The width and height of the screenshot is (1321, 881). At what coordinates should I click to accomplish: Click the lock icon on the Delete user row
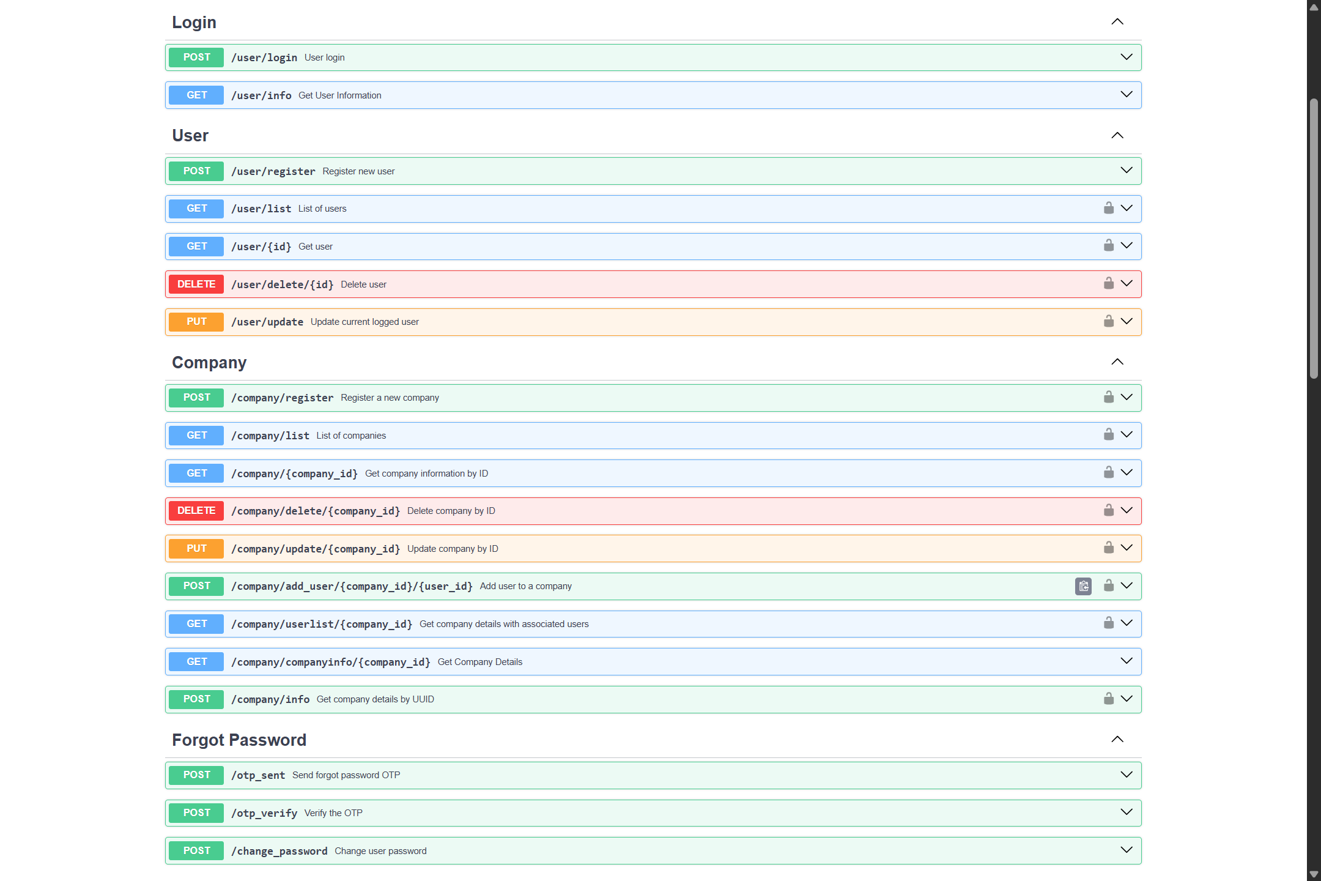pyautogui.click(x=1108, y=284)
